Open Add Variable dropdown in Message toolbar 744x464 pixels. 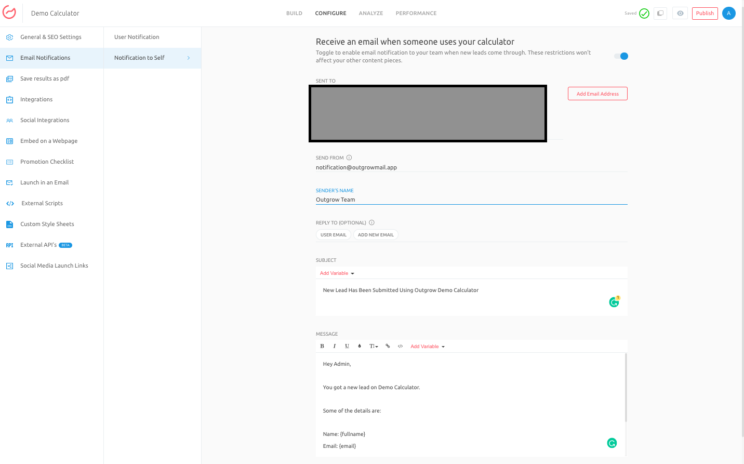pyautogui.click(x=428, y=347)
